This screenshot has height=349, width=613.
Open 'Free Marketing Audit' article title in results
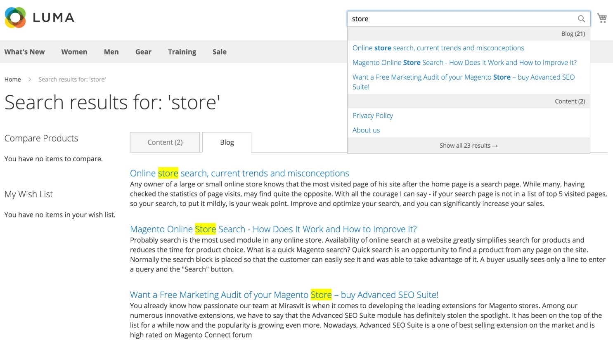tap(284, 295)
